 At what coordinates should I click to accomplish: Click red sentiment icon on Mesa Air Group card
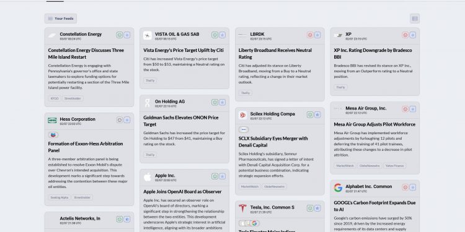[x=405, y=109]
